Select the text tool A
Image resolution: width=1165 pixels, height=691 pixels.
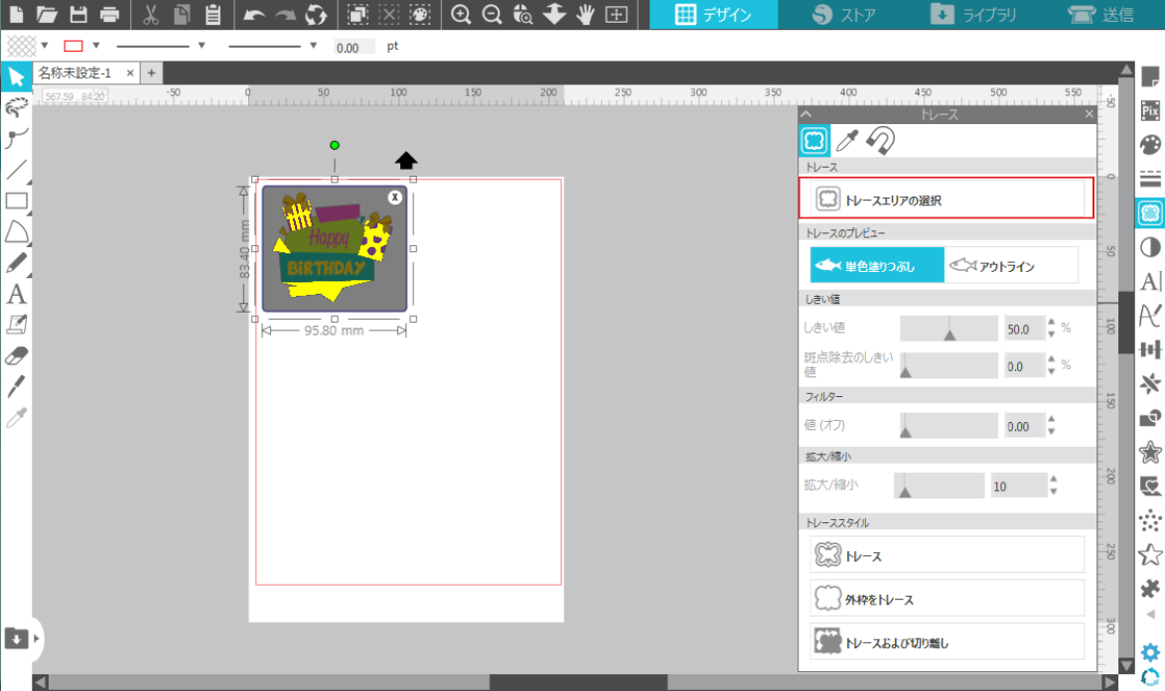click(x=16, y=294)
